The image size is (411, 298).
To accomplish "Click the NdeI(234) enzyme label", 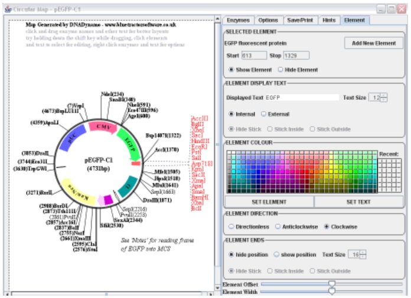I will click(x=112, y=94).
